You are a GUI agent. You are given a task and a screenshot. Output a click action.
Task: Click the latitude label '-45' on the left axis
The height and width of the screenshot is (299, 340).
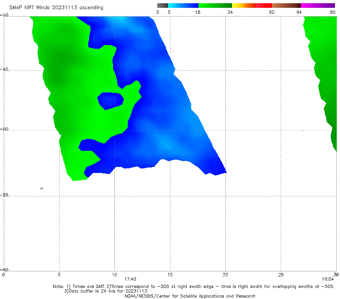coord(4,69)
